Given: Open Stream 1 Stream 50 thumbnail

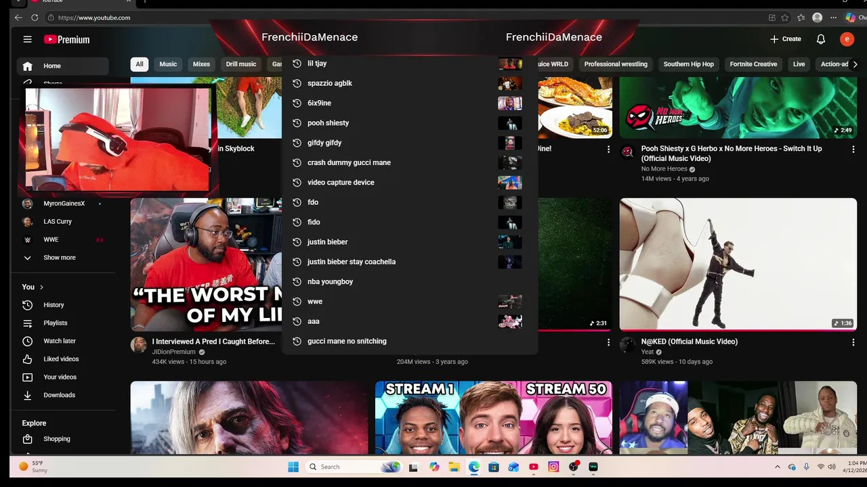Looking at the screenshot, I should pos(493,417).
